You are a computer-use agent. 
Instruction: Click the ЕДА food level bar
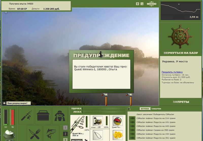click(6, 117)
